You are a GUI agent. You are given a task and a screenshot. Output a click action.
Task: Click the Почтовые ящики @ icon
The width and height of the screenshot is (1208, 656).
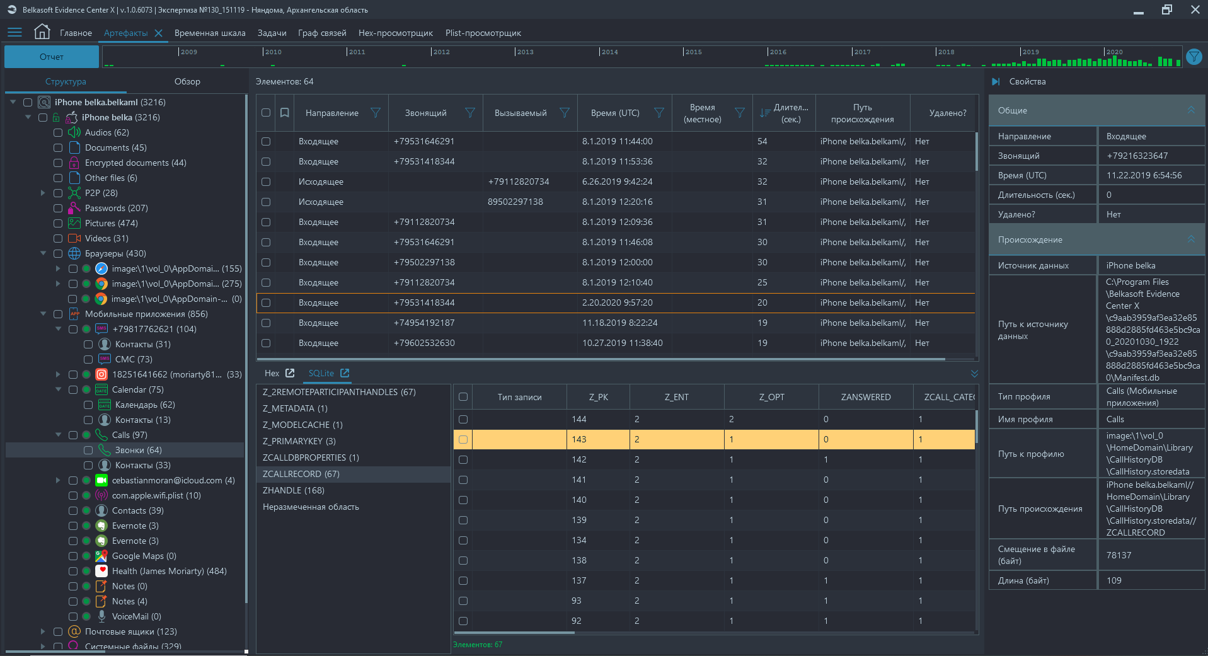tap(74, 631)
